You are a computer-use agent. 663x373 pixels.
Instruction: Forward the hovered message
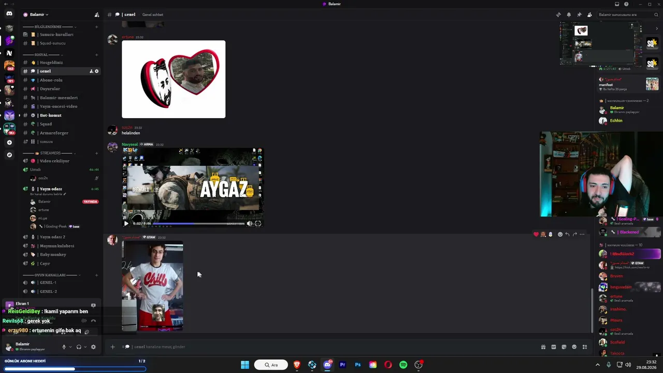pyautogui.click(x=574, y=234)
